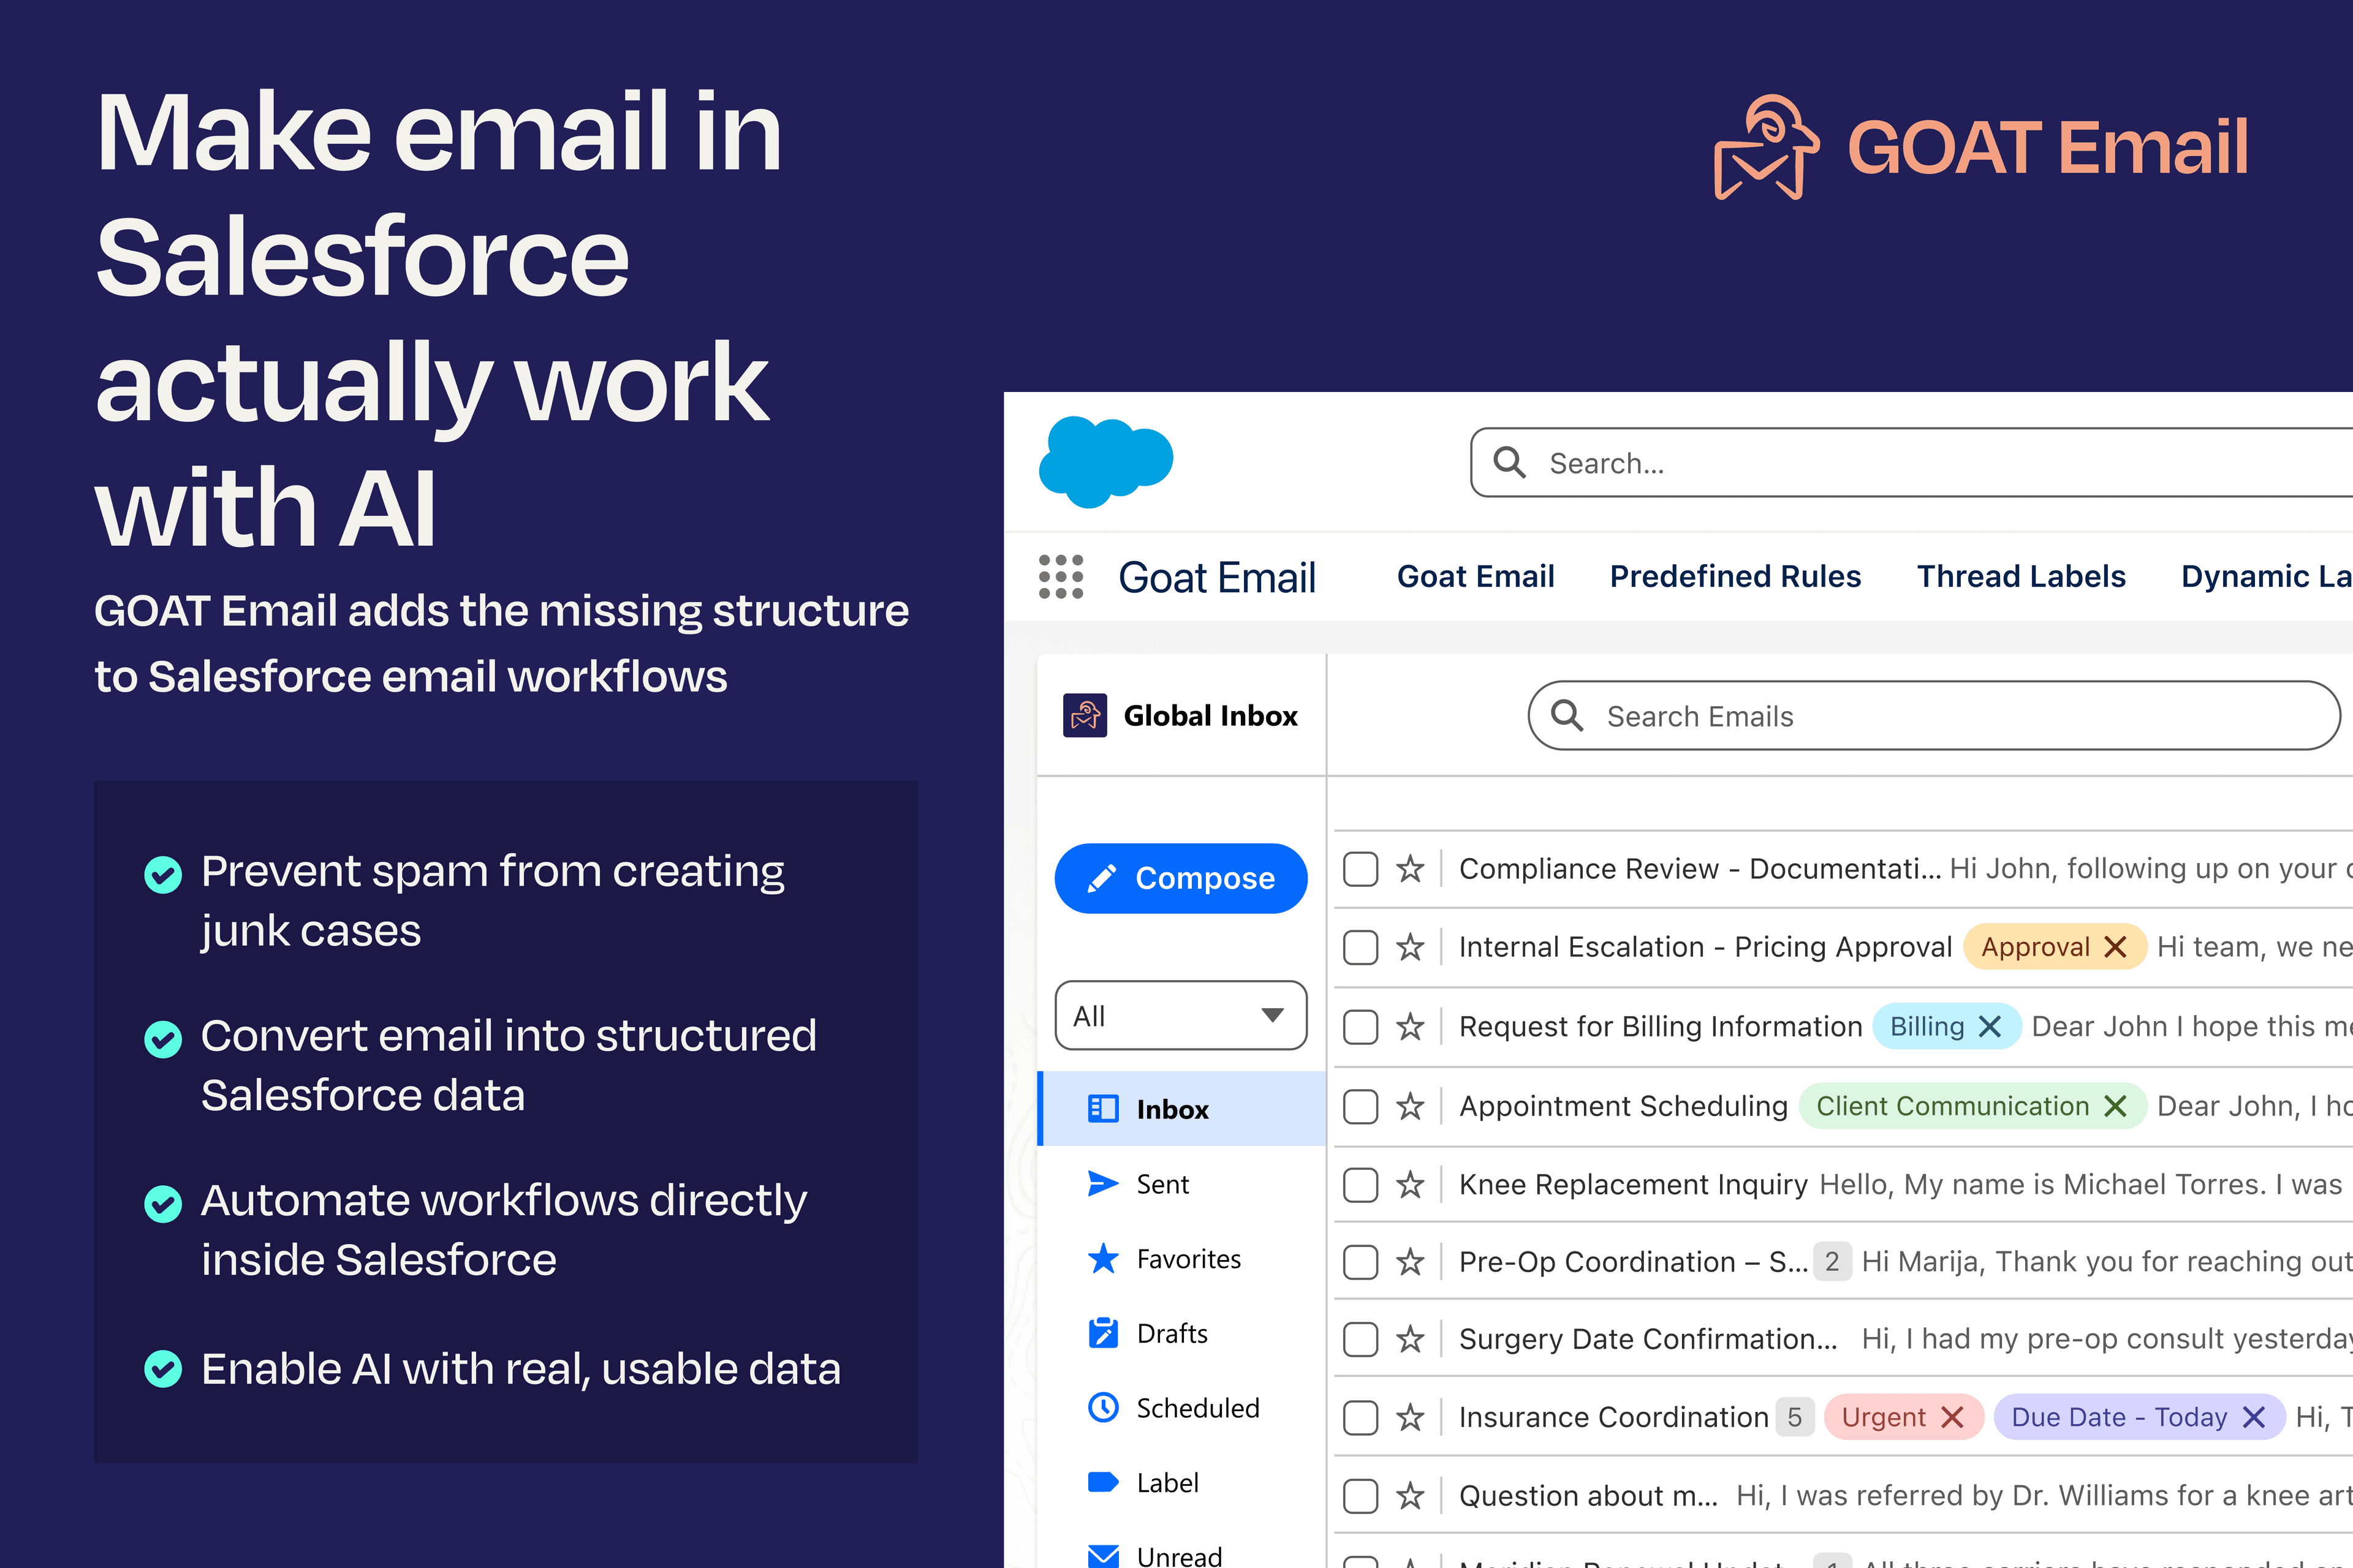Select the Sent folder
Screen dimensions: 2353x1568
1183,1184
